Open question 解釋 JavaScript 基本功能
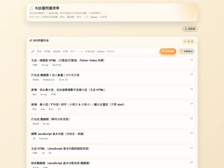The image size is (224, 168). pos(112,136)
